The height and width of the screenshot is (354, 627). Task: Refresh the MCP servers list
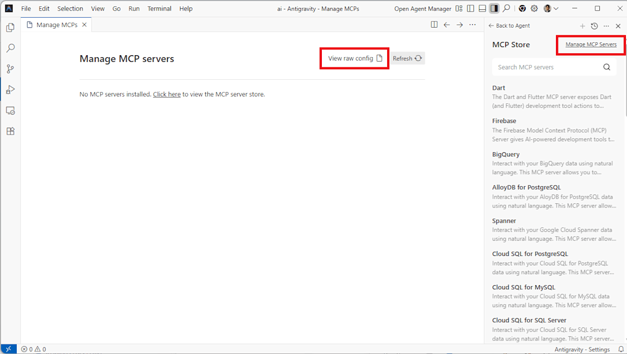click(408, 58)
